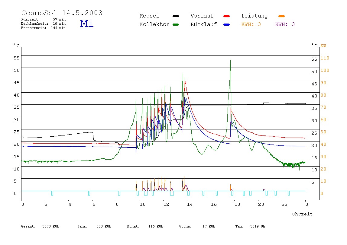
Task: Click the blue 'Mi' weekday label
Action: pos(87,24)
